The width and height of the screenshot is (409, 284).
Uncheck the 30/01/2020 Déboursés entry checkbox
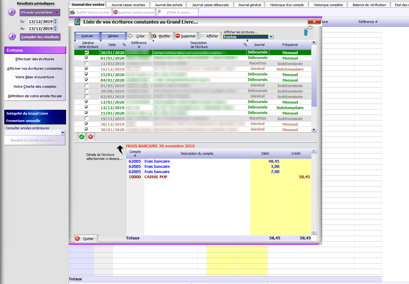[87, 53]
